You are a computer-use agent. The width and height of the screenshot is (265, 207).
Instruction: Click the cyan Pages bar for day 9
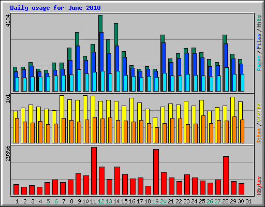point(79,80)
